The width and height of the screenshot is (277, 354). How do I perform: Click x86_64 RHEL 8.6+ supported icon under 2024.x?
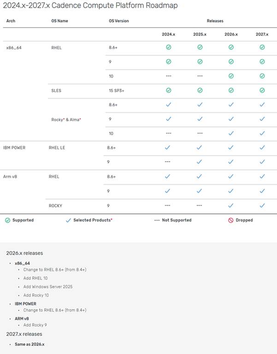tap(169, 47)
